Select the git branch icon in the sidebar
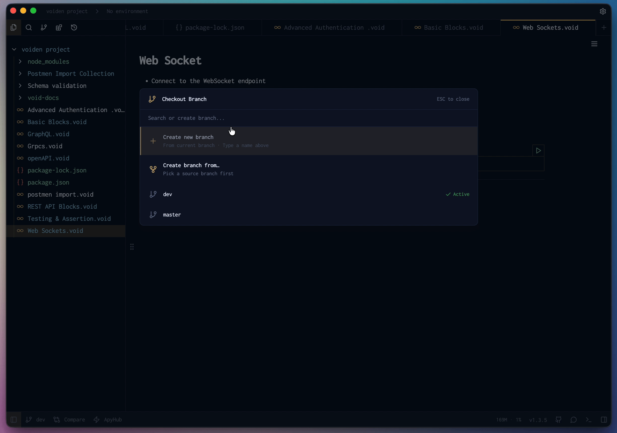The width and height of the screenshot is (617, 433). point(44,28)
